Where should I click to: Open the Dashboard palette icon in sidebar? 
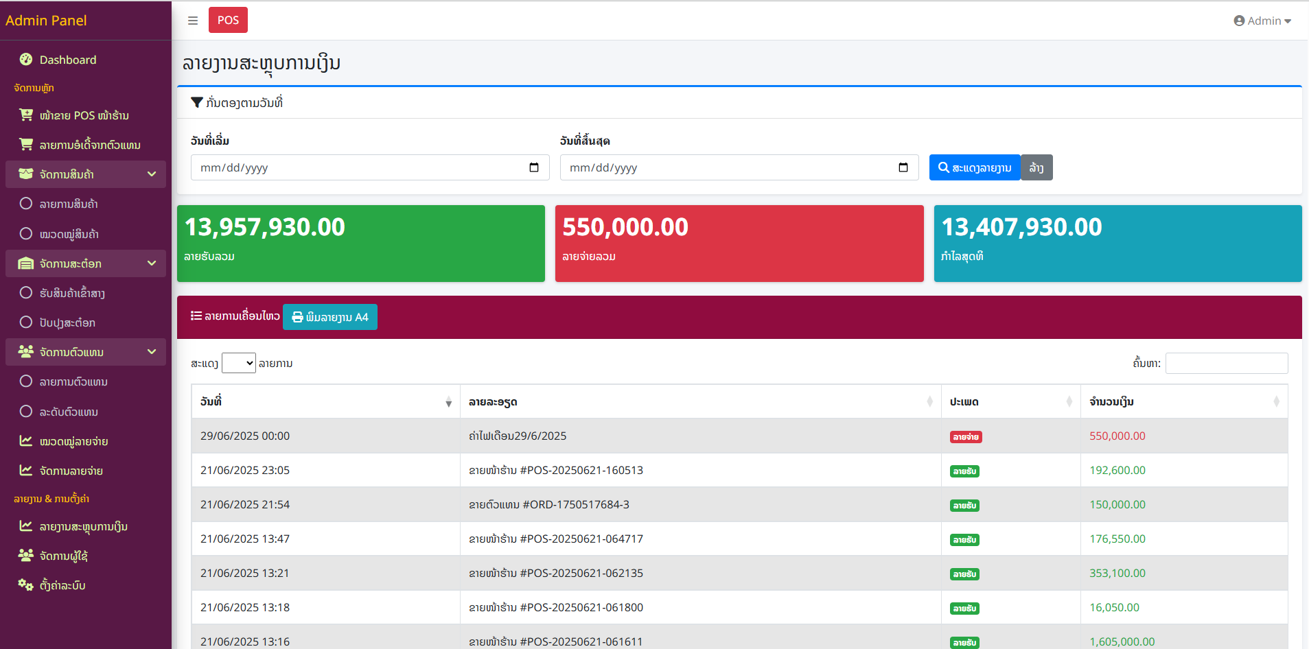pos(26,60)
